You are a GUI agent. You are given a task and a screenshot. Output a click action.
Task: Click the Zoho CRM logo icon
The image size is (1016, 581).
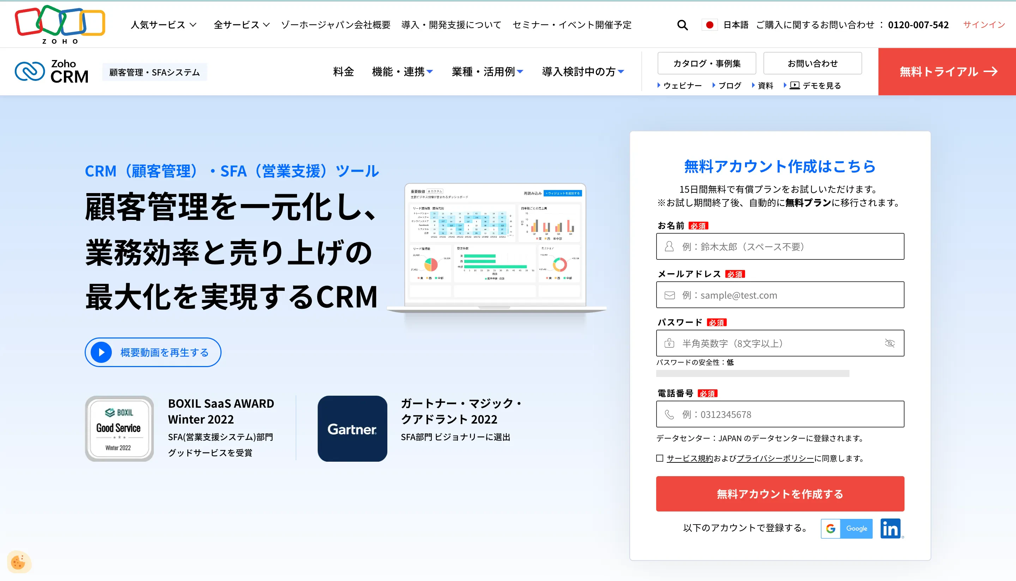29,73
